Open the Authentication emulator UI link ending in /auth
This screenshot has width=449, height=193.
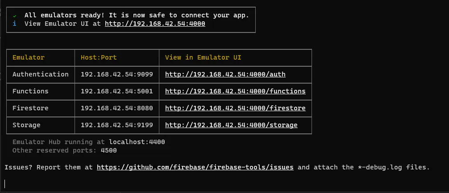click(x=225, y=74)
